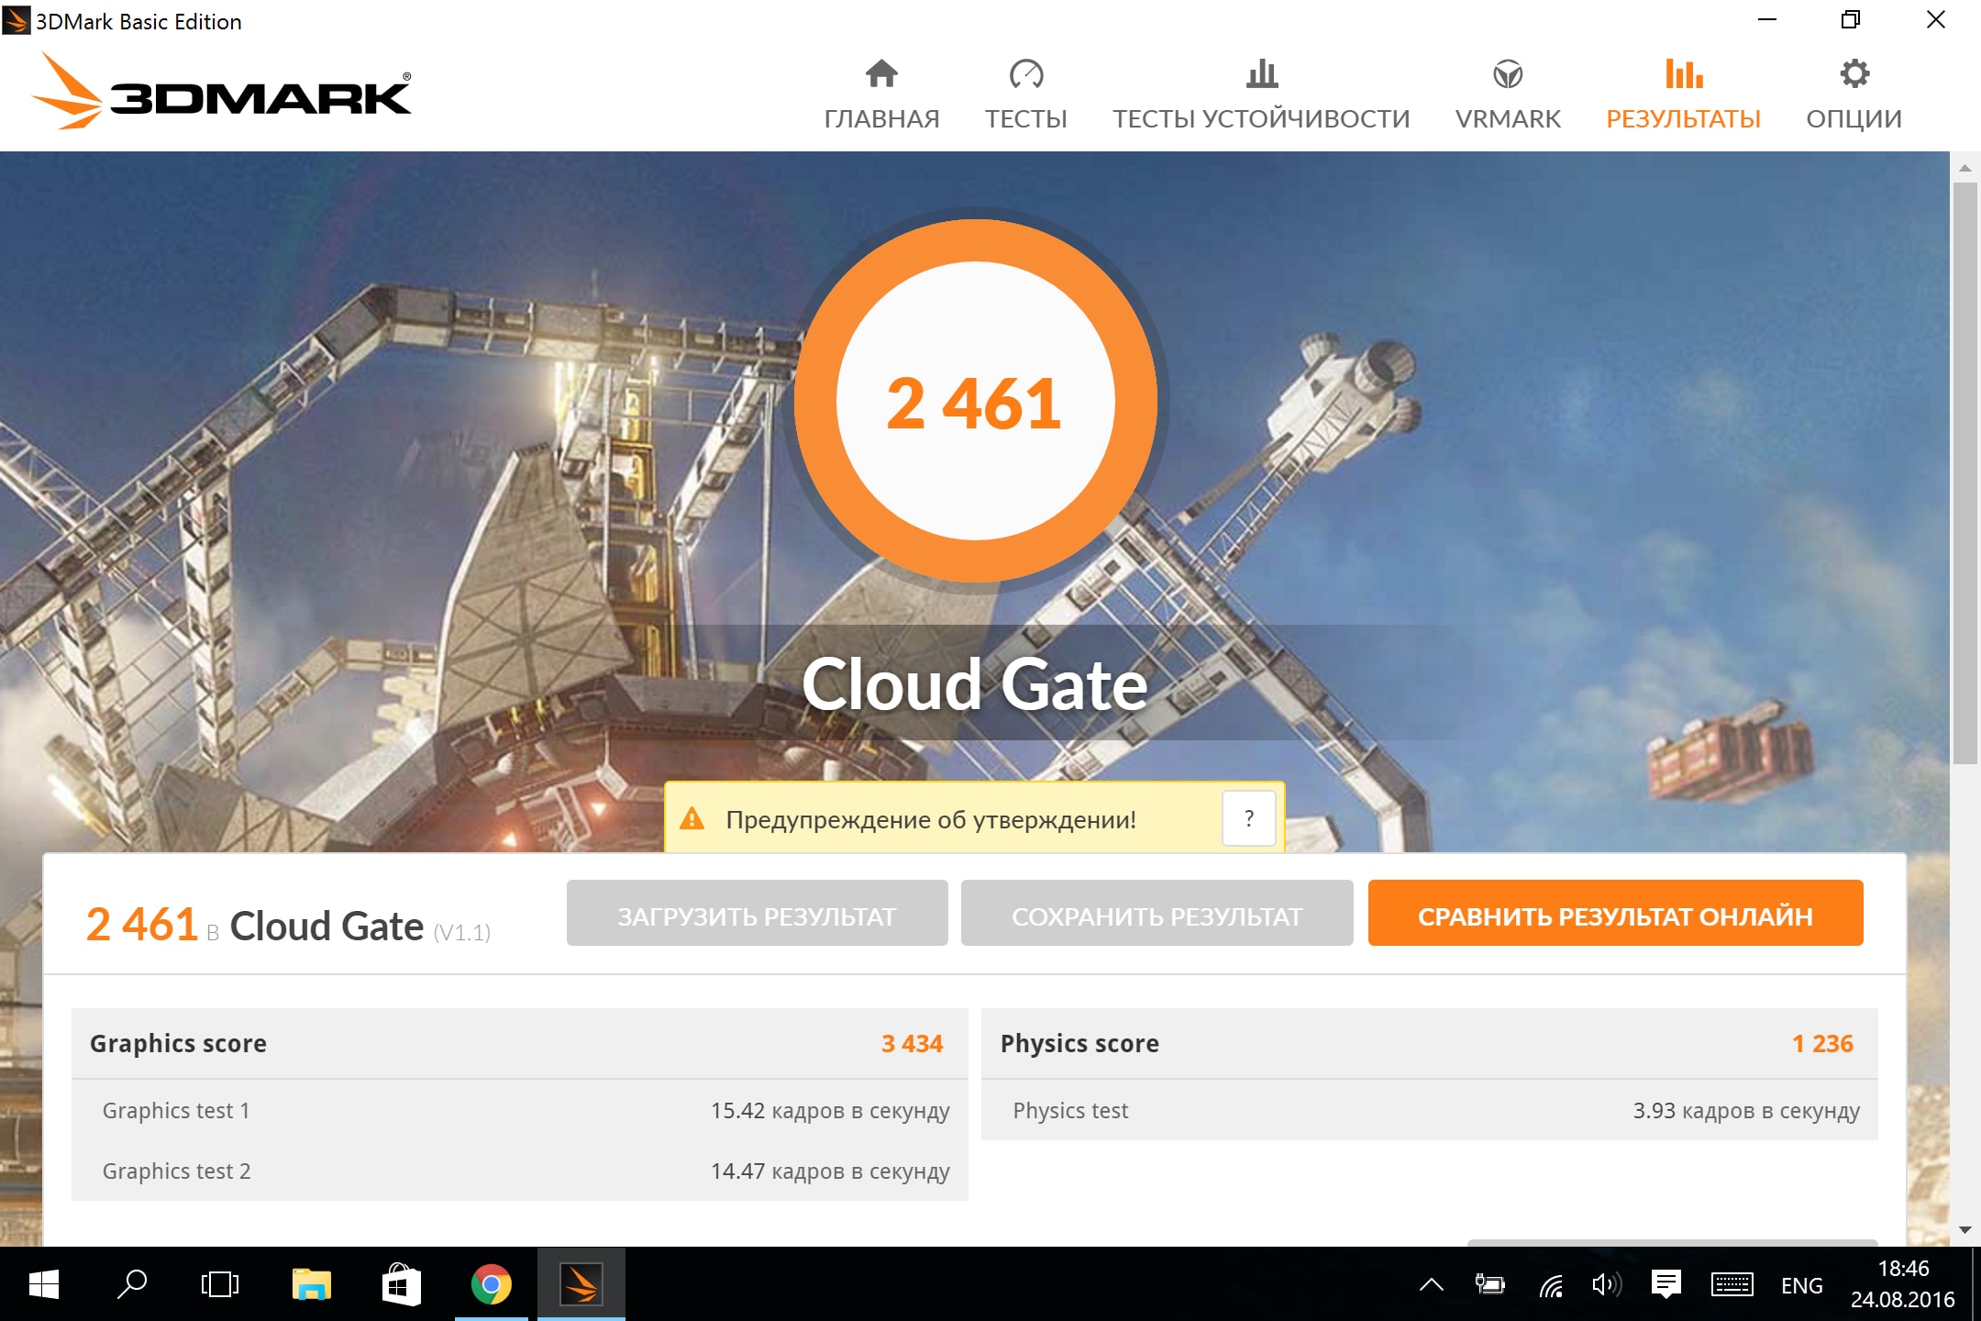1981x1321 pixels.
Task: Click the vertical scrollbar thumb
Action: [1964, 472]
